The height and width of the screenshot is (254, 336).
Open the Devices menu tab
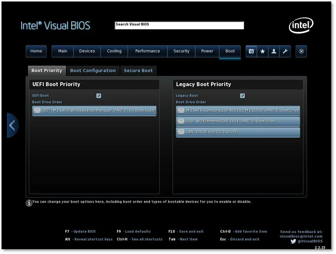87,51
